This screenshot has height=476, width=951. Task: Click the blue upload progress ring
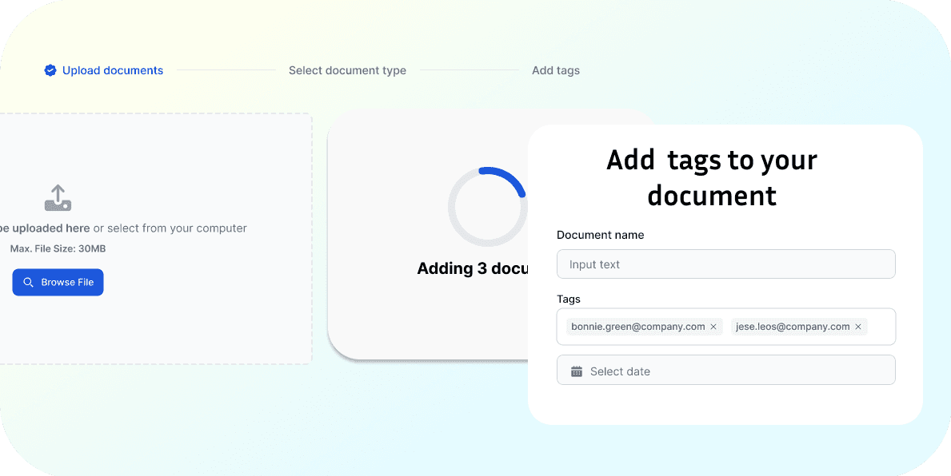(x=487, y=206)
